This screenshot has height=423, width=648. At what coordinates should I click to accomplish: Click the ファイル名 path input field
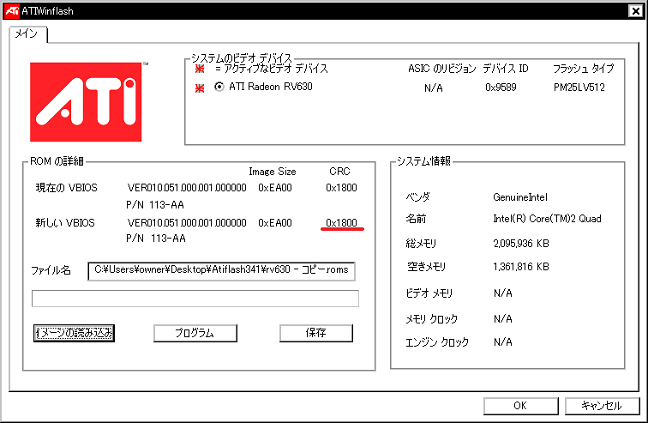tap(221, 271)
